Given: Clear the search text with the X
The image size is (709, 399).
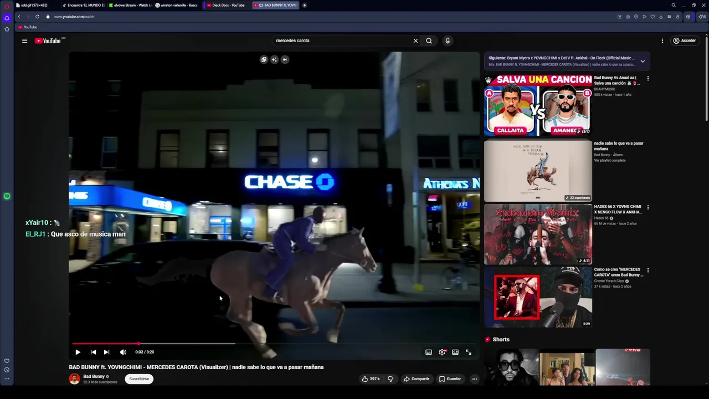Looking at the screenshot, I should coord(415,40).
